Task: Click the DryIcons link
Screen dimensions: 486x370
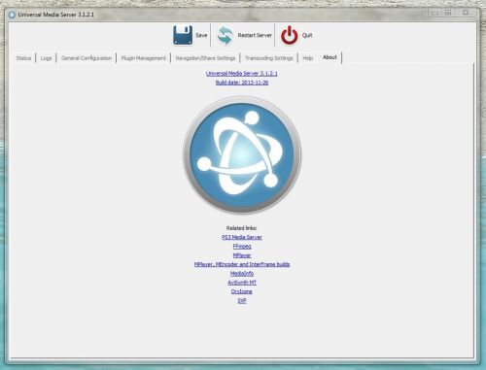Action: [x=242, y=291]
